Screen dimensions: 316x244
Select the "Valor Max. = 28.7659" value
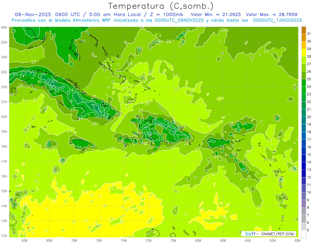pyautogui.click(x=271, y=14)
